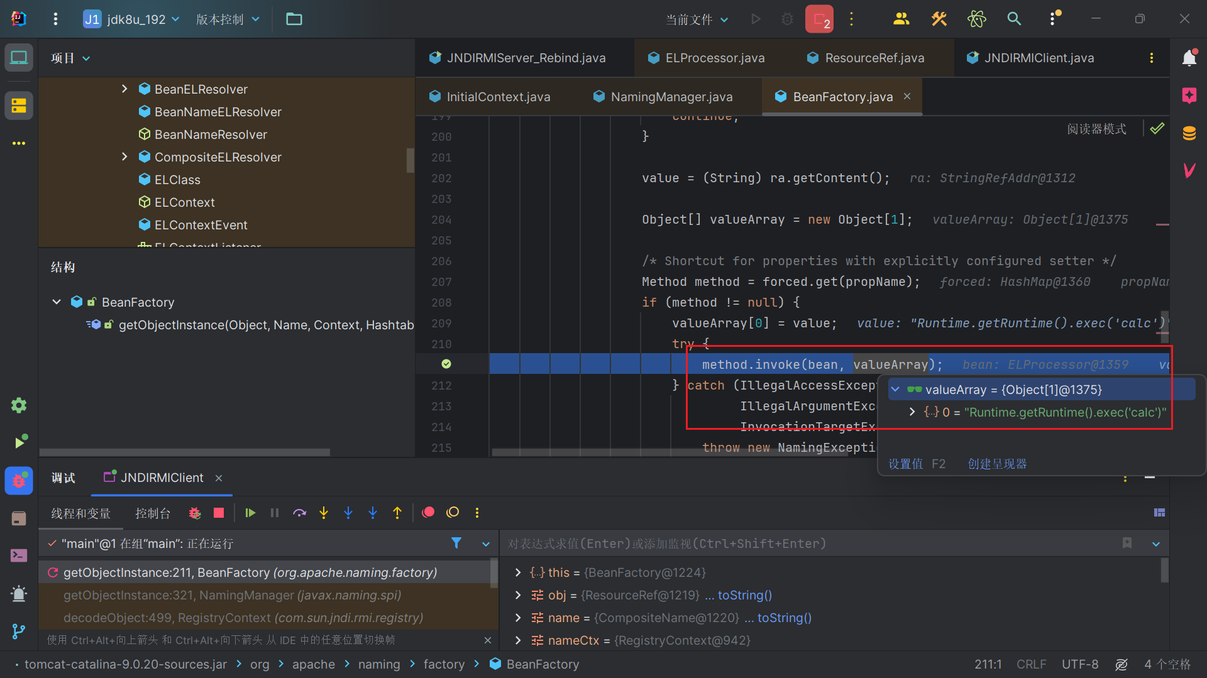The width and height of the screenshot is (1207, 678).
Task: Expand the BeanELResolver tree node
Action: [x=124, y=89]
